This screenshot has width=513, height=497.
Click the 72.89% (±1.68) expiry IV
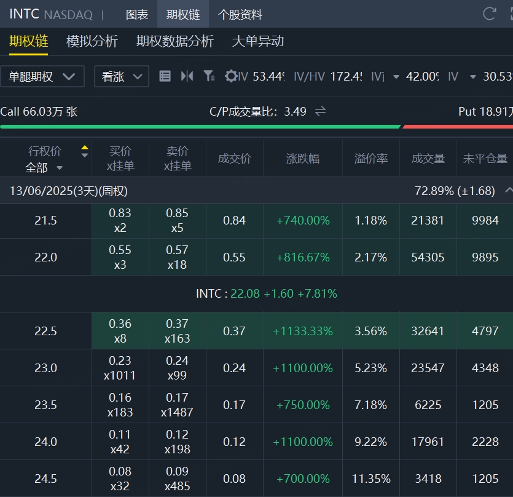[455, 191]
